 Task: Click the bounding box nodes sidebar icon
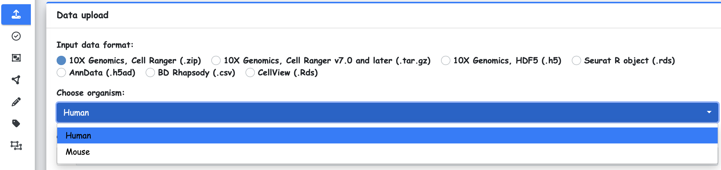tap(16, 146)
